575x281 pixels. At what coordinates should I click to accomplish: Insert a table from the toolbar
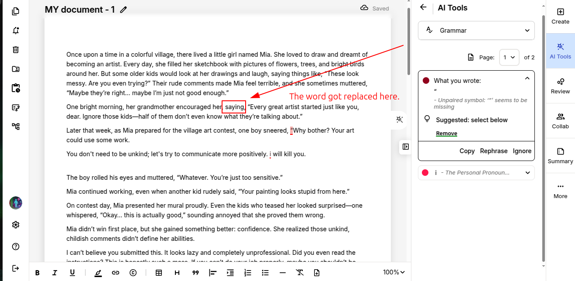point(159,273)
